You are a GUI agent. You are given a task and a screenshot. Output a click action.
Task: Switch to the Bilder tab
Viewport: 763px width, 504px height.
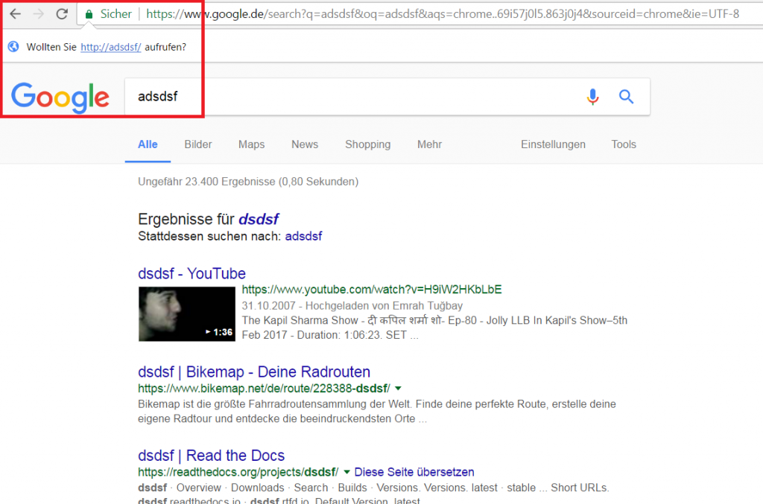198,144
